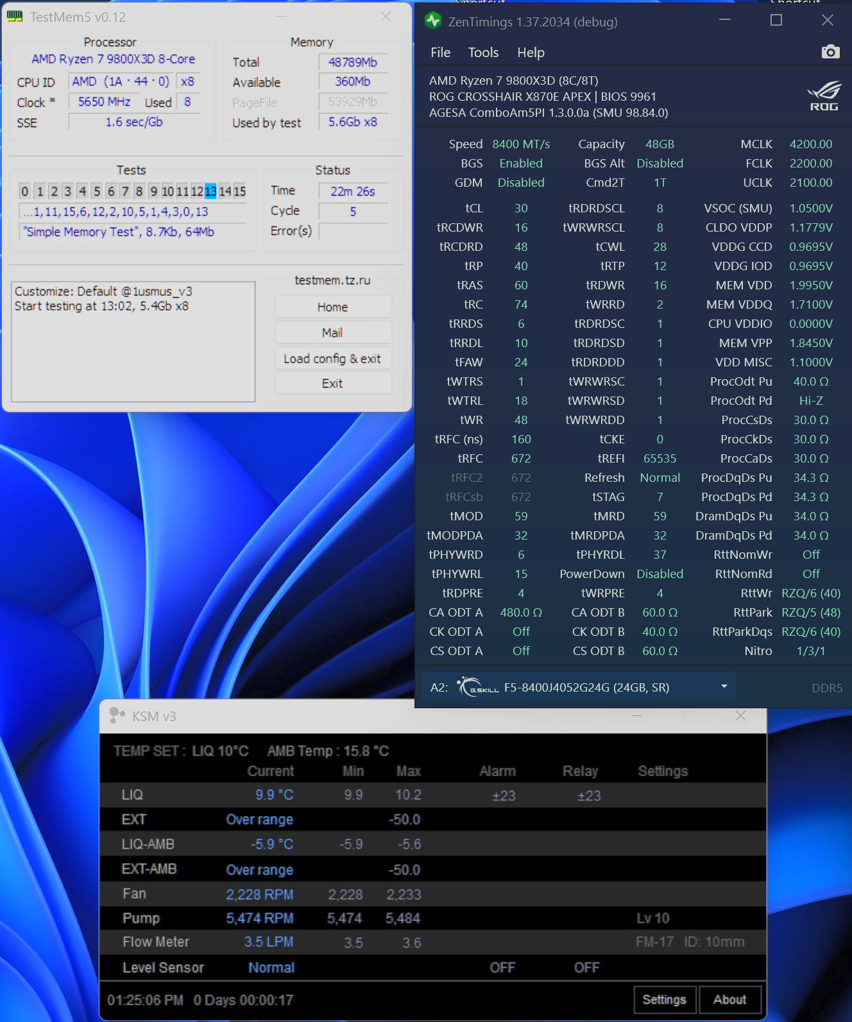
Task: Click the RttPark RZQ/5 (48) value
Action: coord(811,613)
